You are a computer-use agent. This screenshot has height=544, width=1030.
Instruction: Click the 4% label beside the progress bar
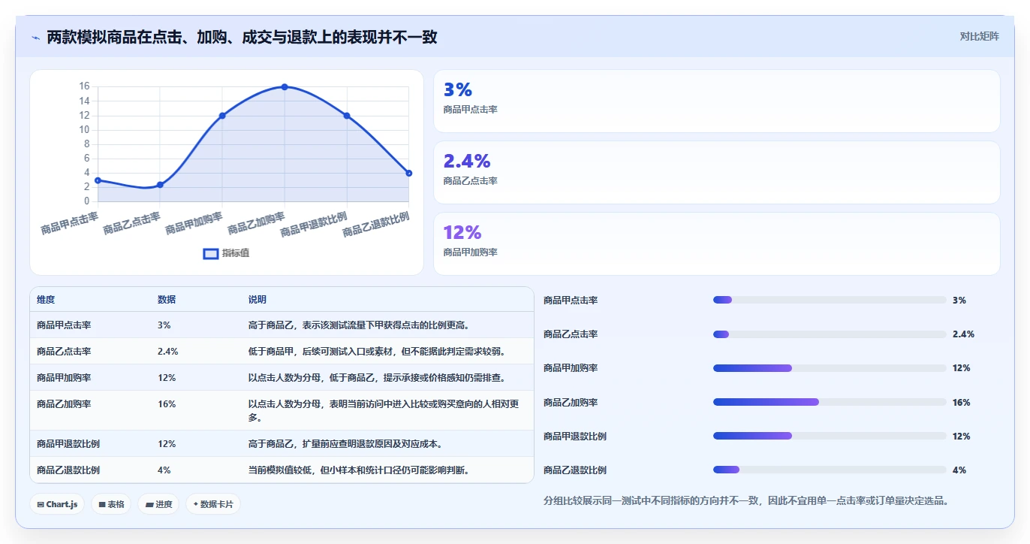point(959,470)
